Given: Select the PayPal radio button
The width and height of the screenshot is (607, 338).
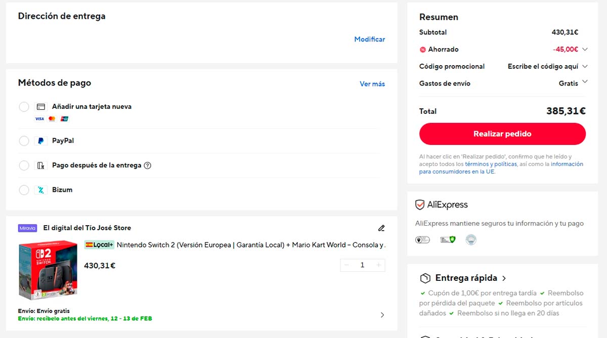Looking at the screenshot, I should click(24, 141).
